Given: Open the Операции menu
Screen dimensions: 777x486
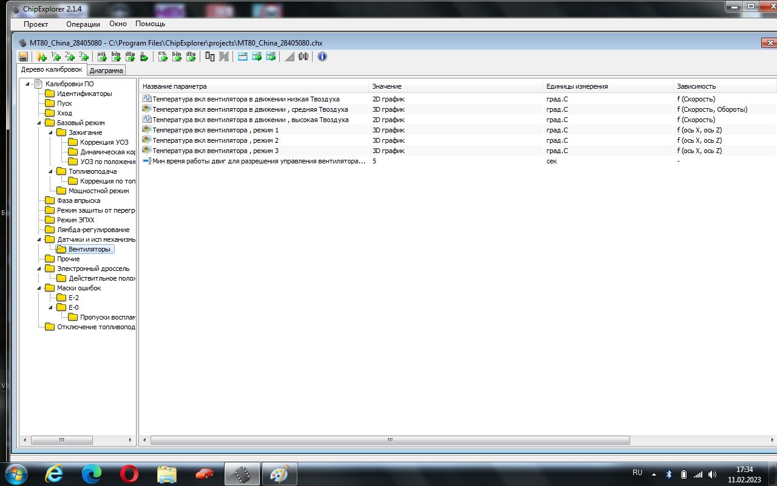Looking at the screenshot, I should point(83,24).
